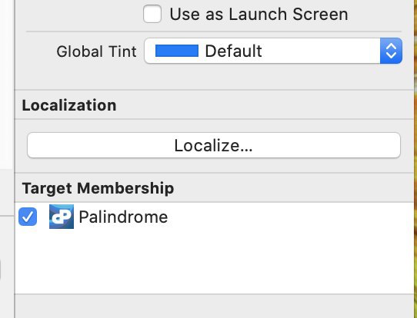This screenshot has height=318, width=417.
Task: Open the Global Tint dropdown arrows
Action: coord(391,51)
